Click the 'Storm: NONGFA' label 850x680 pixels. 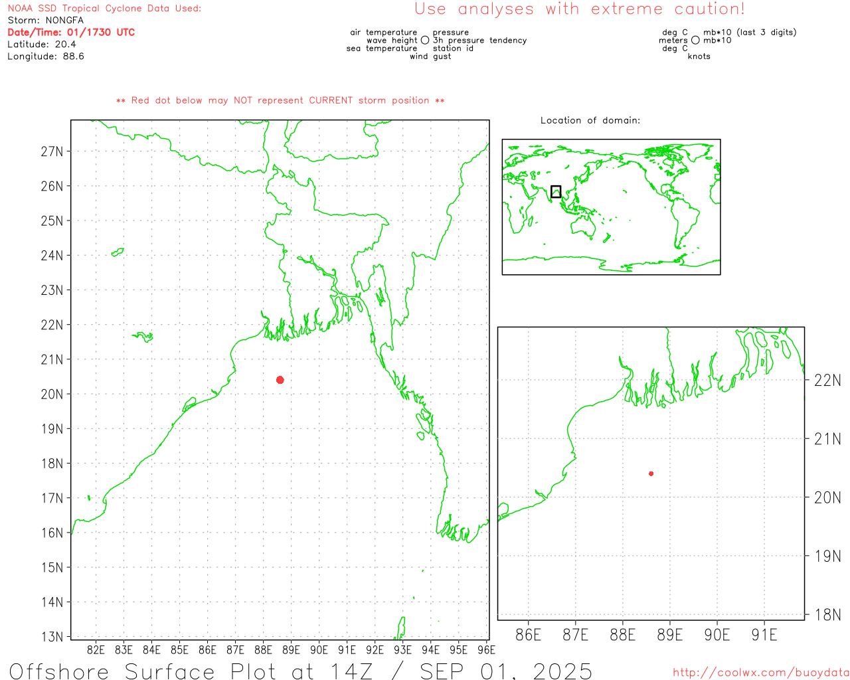(46, 21)
